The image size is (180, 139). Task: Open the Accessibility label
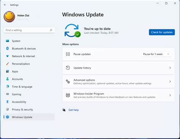pos(19,102)
